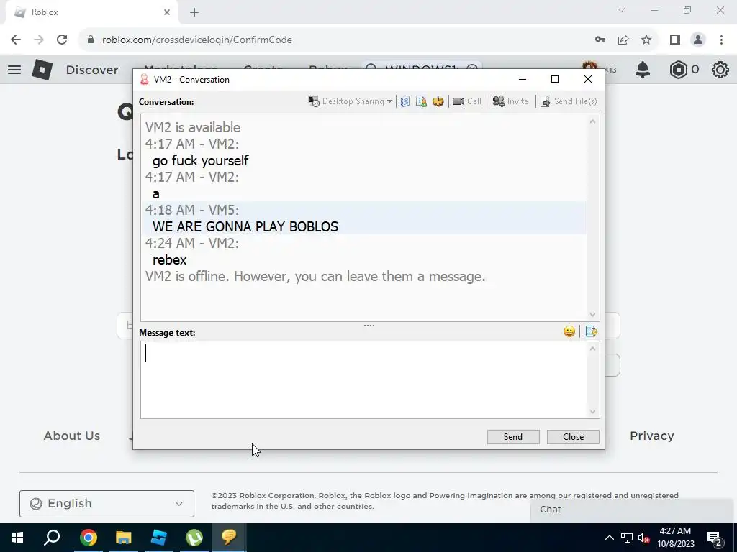Click message box scrollbar down arrow
This screenshot has height=552, width=737.
coord(593,412)
